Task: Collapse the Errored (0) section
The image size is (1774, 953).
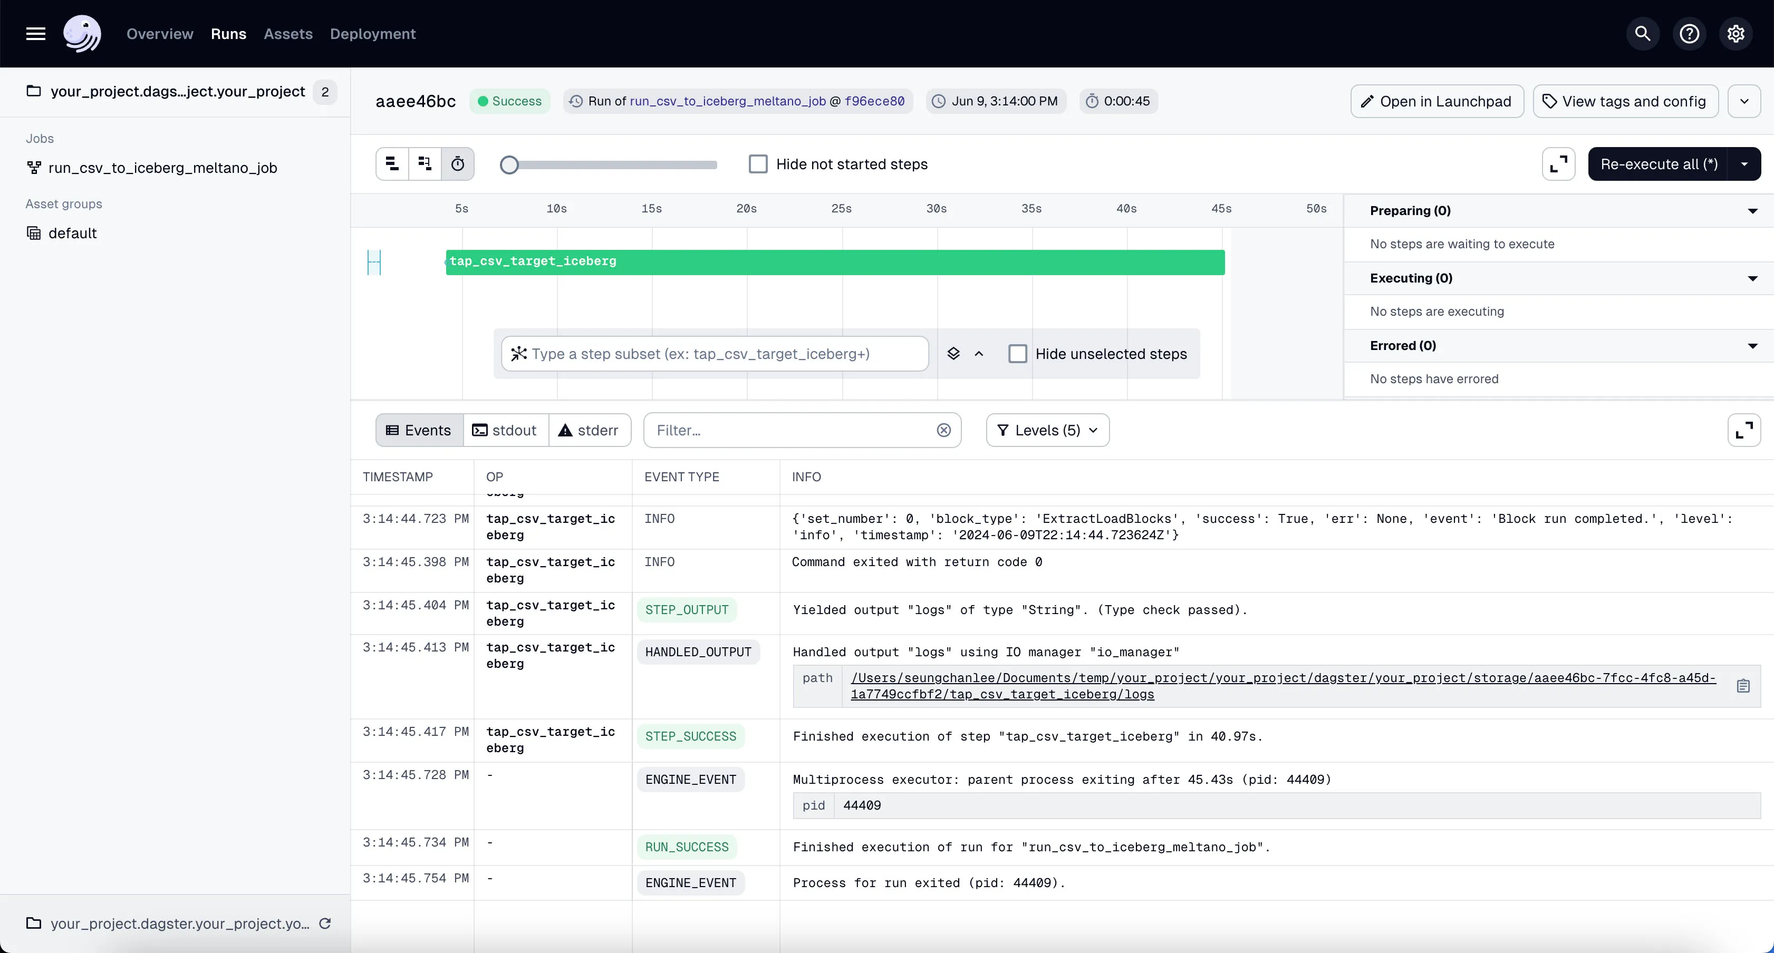Action: tap(1753, 346)
